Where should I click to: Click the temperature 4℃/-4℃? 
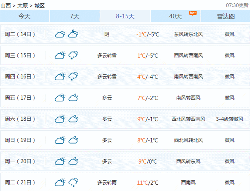pos(148,77)
